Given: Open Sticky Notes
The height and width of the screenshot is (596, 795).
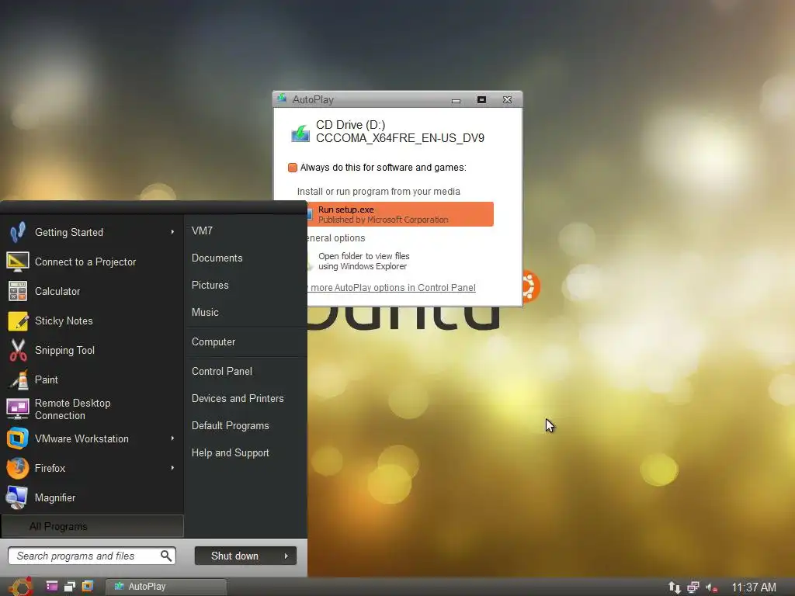Looking at the screenshot, I should tap(92, 321).
